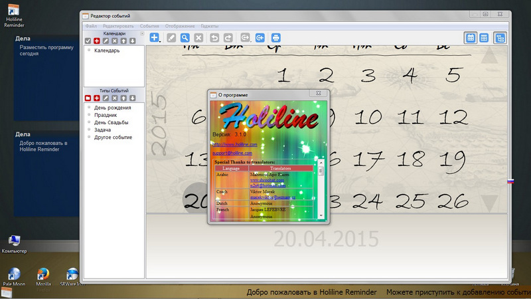This screenshot has height=299, width=531.
Task: Select День Свадьбы event type
Action: [x=111, y=122]
